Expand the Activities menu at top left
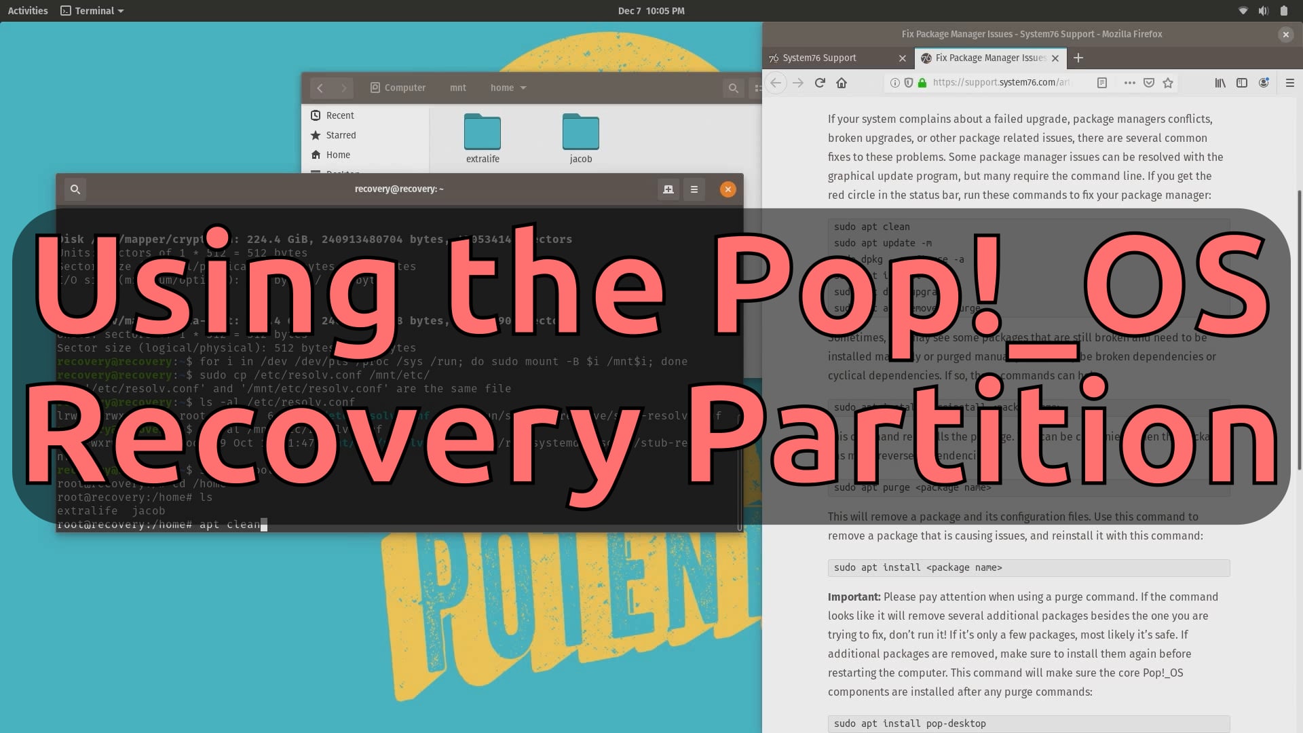Image resolution: width=1303 pixels, height=733 pixels. click(29, 10)
